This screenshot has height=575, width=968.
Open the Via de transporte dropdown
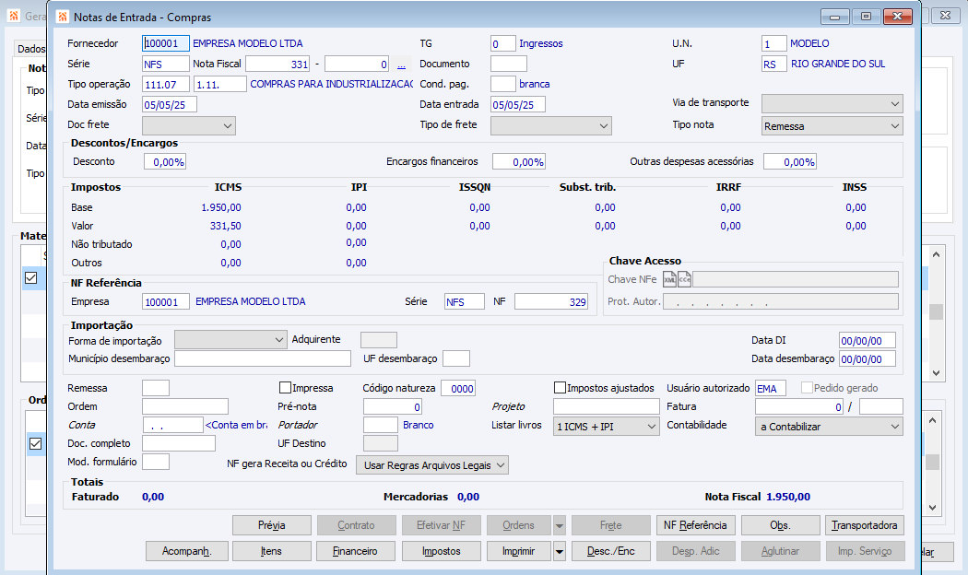(x=832, y=103)
